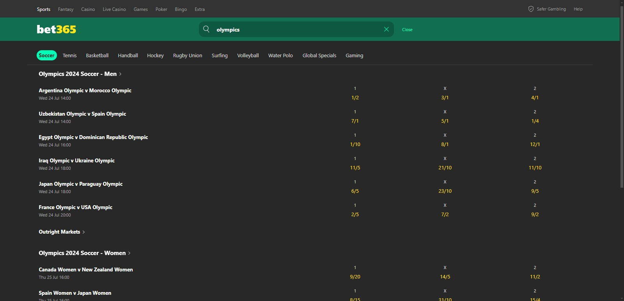Screen dimensions: 624x301
Task: Select Dominican Republic at 12/1
Action: point(535,144)
